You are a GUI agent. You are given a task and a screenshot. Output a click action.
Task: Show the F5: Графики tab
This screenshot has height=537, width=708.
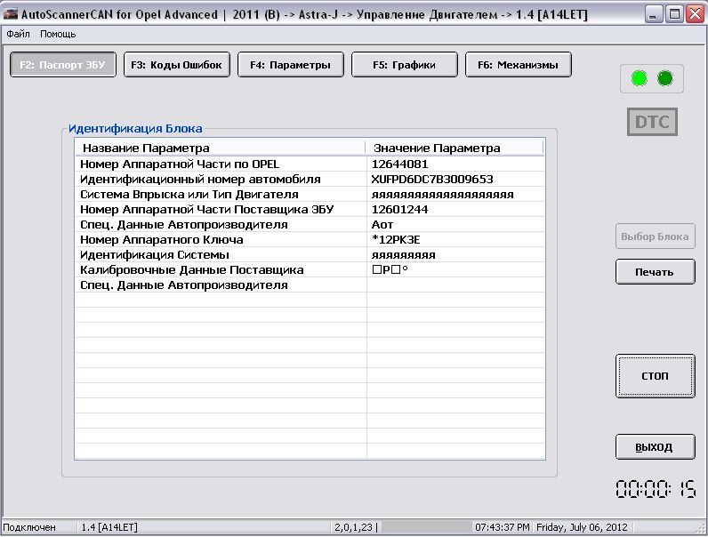click(405, 65)
